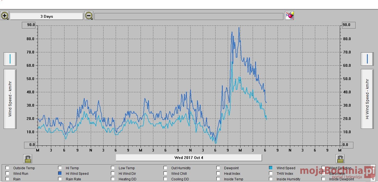Open the Wind Speed line style swatch
The width and height of the screenshot is (378, 182).
(x=10, y=59)
